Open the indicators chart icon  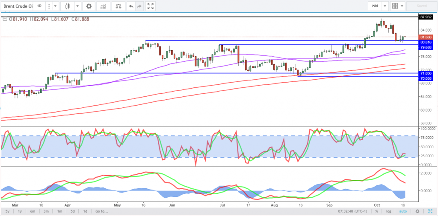pos(104,6)
